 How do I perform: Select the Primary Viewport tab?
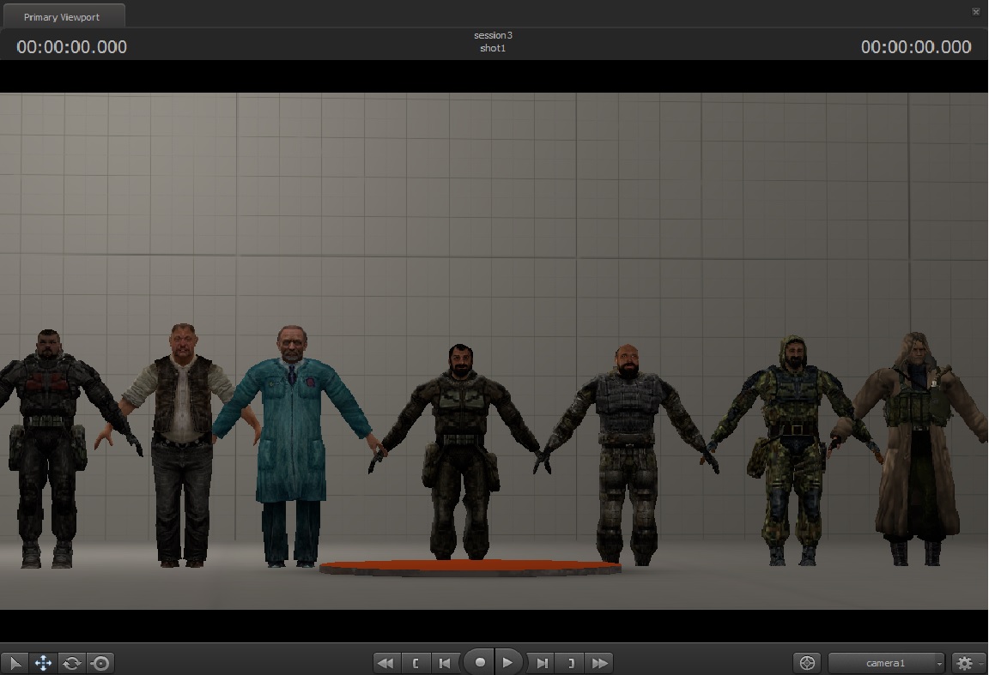click(x=62, y=17)
